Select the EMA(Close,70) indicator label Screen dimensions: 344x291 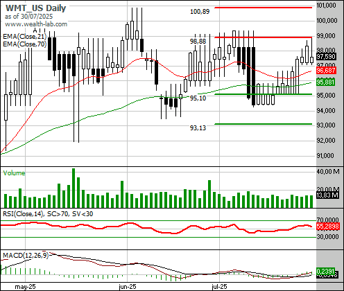tap(25, 44)
